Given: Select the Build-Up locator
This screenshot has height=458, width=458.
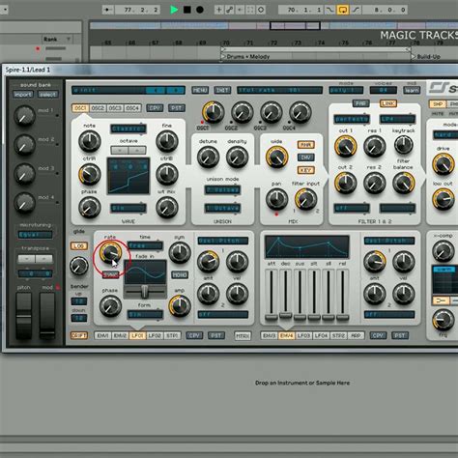Looking at the screenshot, I should (x=428, y=57).
